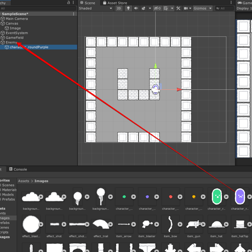Select the orange dot character asset
The height and width of the screenshot is (252, 252).
[194, 197]
